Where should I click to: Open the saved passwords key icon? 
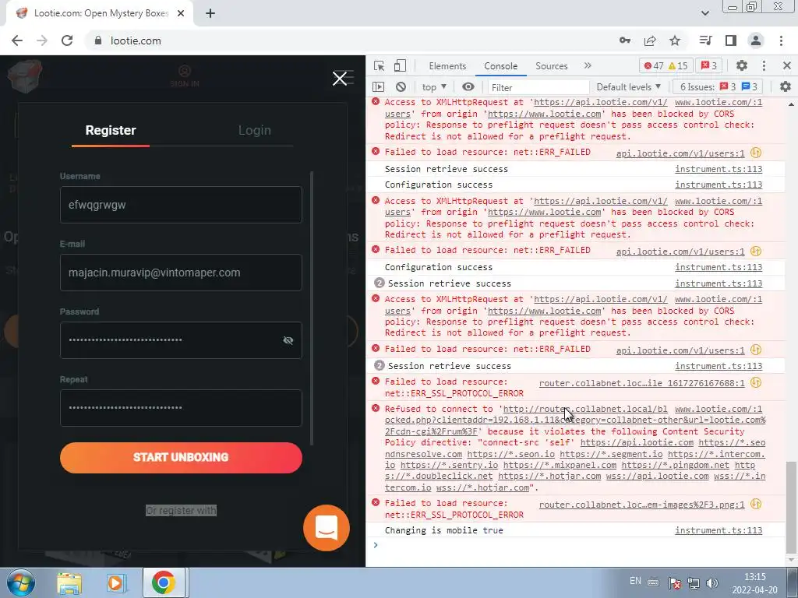pos(625,40)
